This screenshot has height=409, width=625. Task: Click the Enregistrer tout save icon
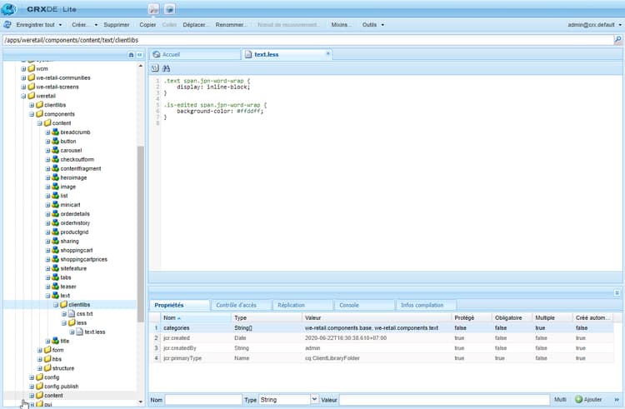[x=9, y=25]
